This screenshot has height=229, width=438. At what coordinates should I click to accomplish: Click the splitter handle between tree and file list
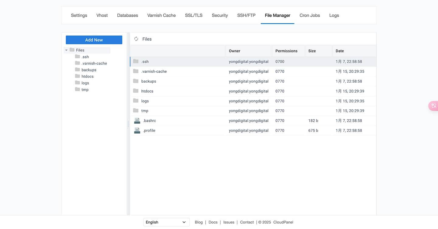128,124
